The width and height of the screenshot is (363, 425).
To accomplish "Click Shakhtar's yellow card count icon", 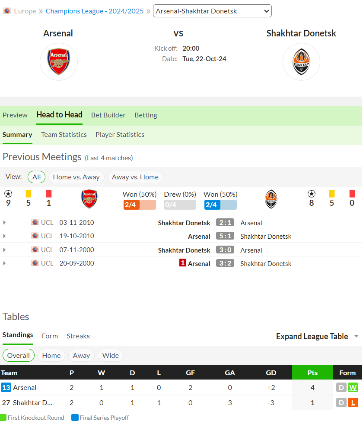I will pyautogui.click(x=331, y=194).
